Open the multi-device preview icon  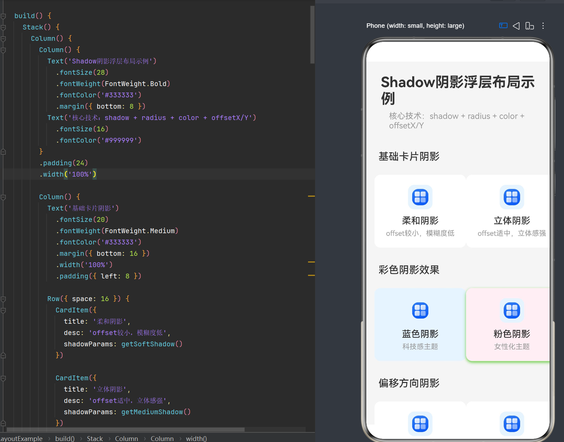coord(529,26)
